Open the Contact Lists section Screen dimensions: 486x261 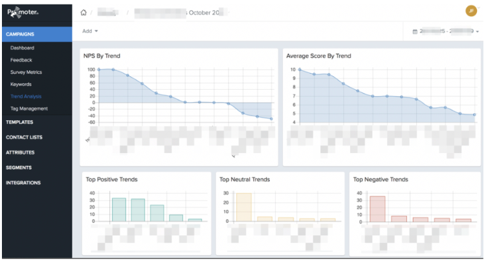coord(24,137)
